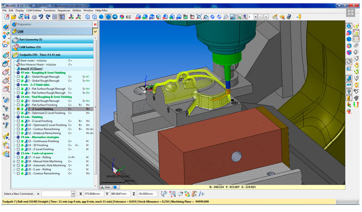
Task: Check the box for 1 - Global Rough/Rerough
Action: (x=18, y=77)
